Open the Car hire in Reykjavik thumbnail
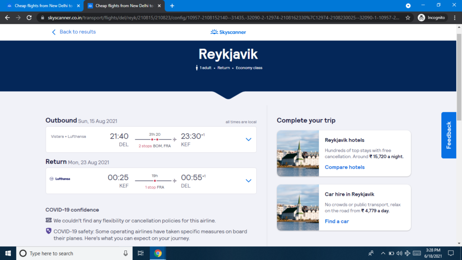 (298, 208)
